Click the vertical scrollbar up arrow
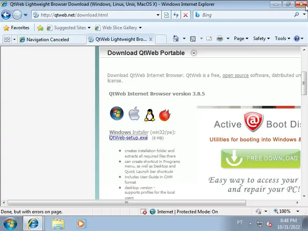 304,50
